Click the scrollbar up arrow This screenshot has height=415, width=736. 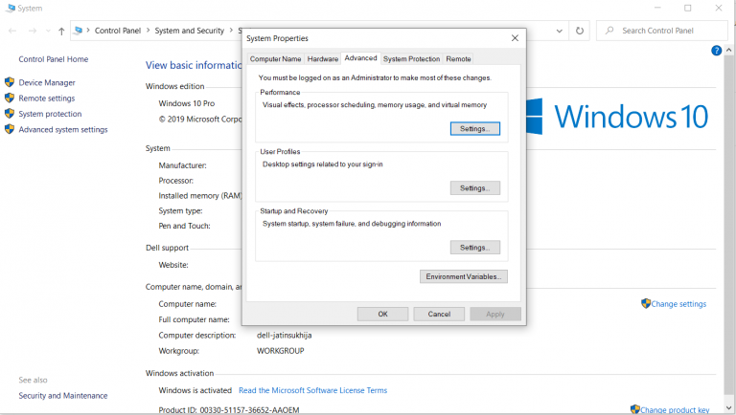[729, 49]
